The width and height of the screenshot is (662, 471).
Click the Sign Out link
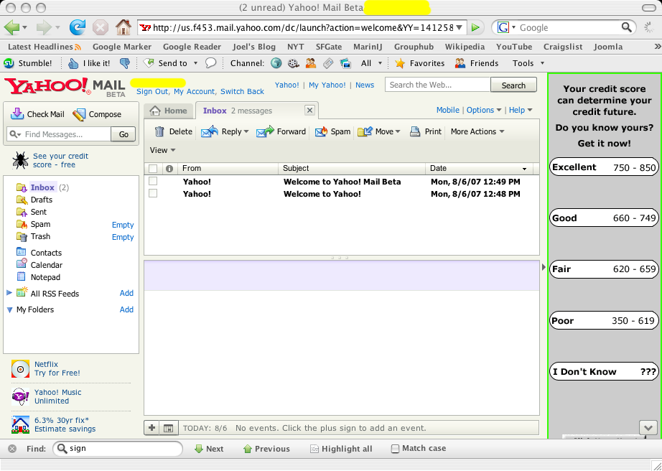(x=152, y=92)
